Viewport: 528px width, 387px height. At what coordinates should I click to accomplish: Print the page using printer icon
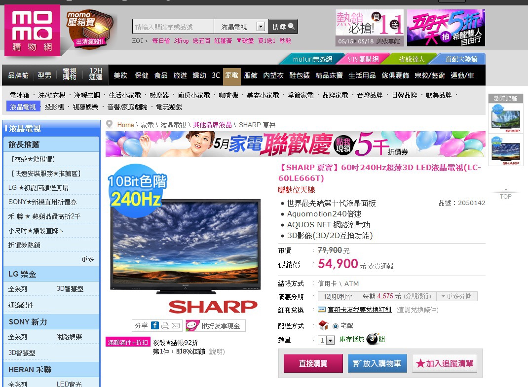pyautogui.click(x=165, y=325)
